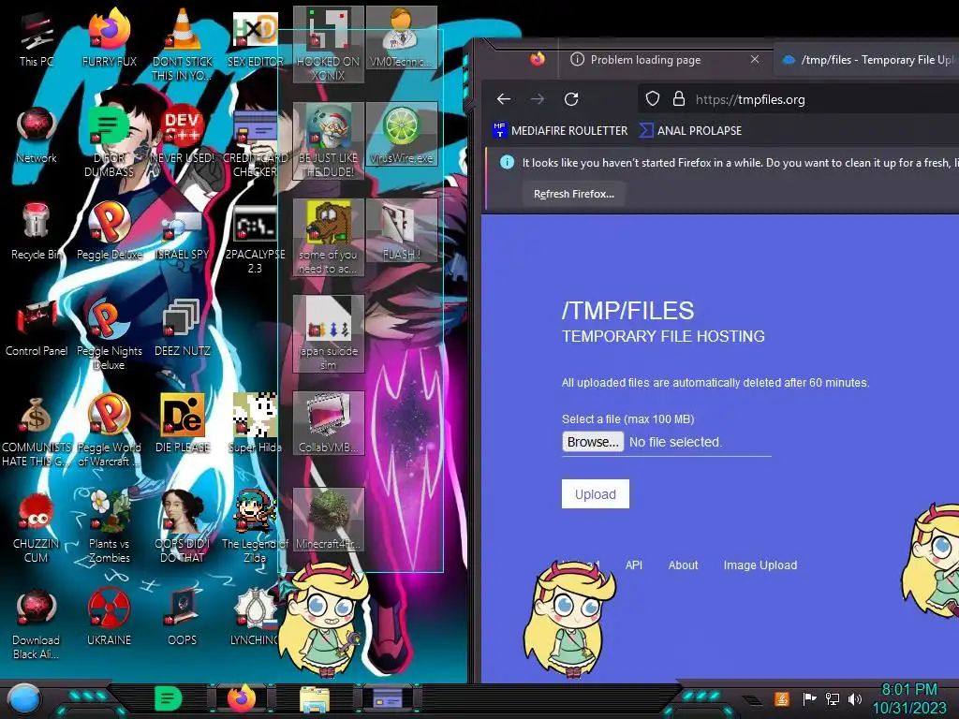Open the This PC desktop icon
The image size is (959, 719).
(37, 39)
